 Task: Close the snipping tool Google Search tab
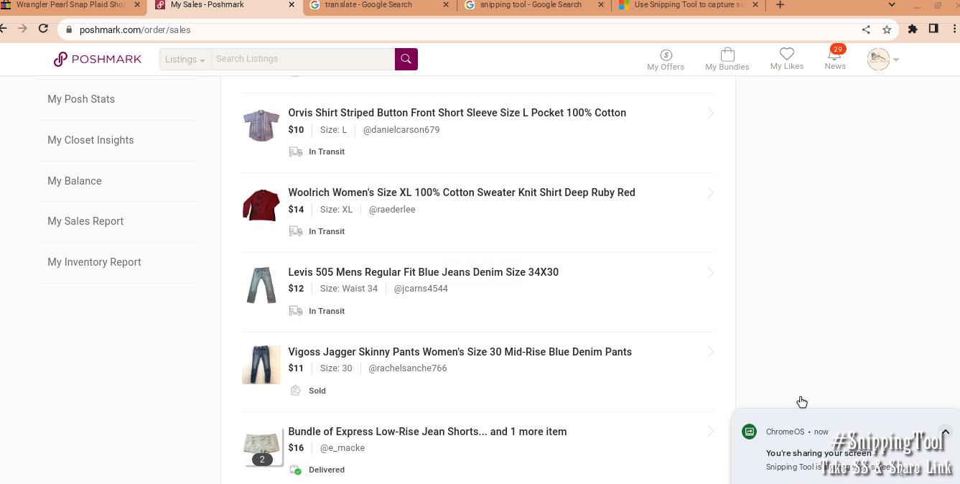pyautogui.click(x=601, y=4)
